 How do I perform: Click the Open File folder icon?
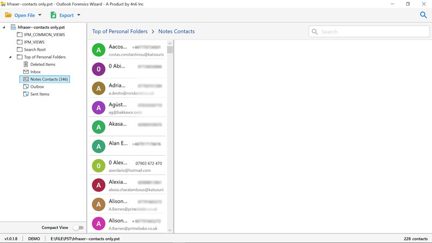8,15
